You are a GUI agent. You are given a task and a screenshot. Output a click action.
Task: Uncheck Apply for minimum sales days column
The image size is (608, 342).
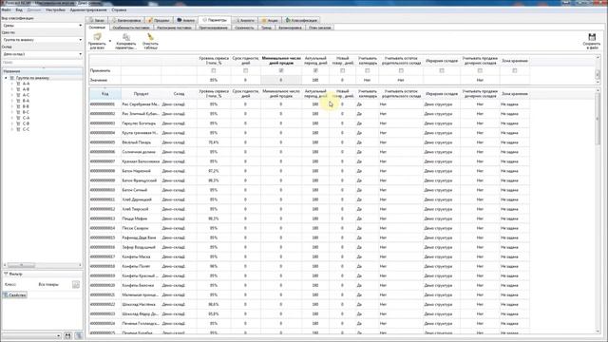click(x=281, y=70)
